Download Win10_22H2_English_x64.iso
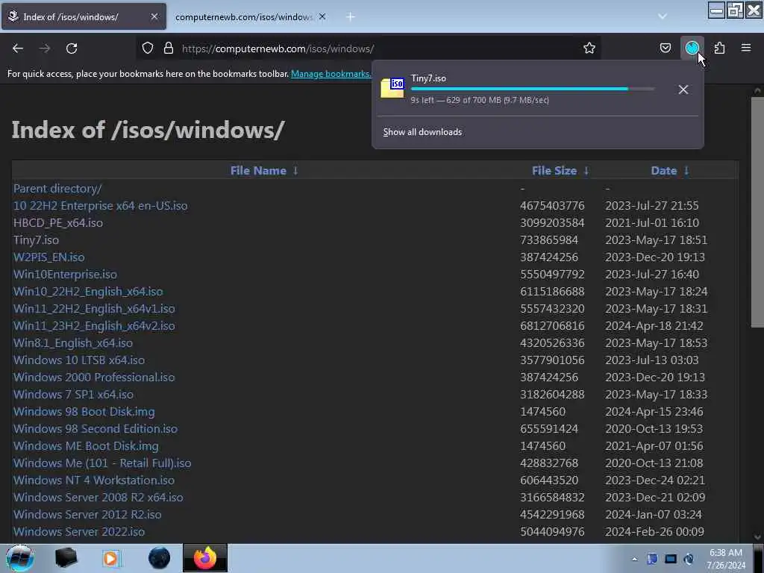The height and width of the screenshot is (573, 764). click(88, 292)
